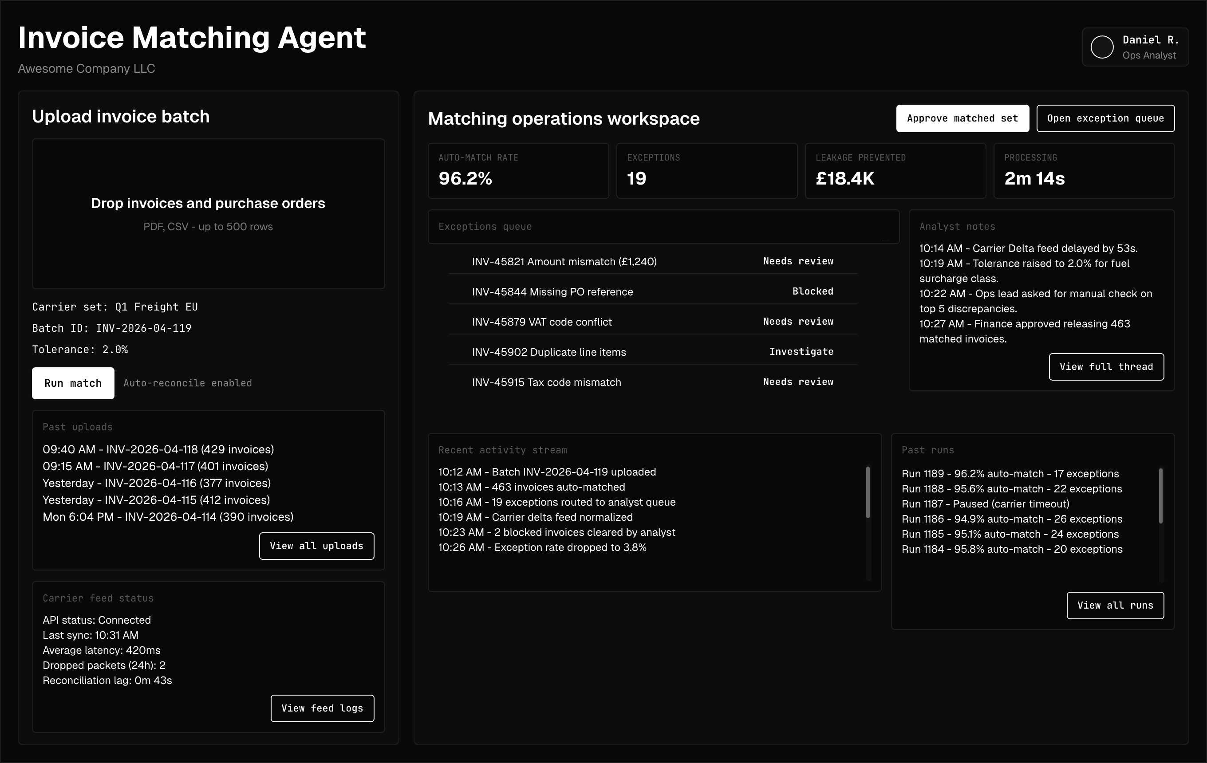
Task: Click Daniel R.'s avatar icon
Action: click(1102, 47)
